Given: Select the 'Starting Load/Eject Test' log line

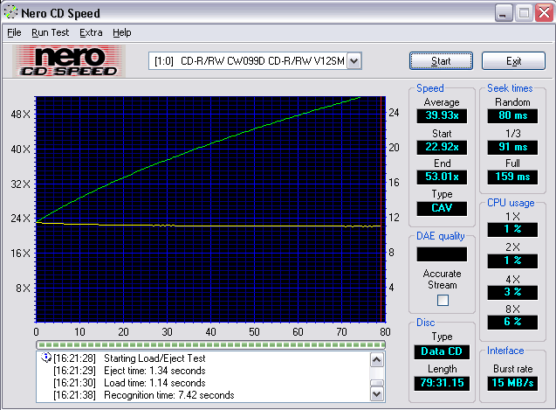Looking at the screenshot, I should tap(154, 358).
